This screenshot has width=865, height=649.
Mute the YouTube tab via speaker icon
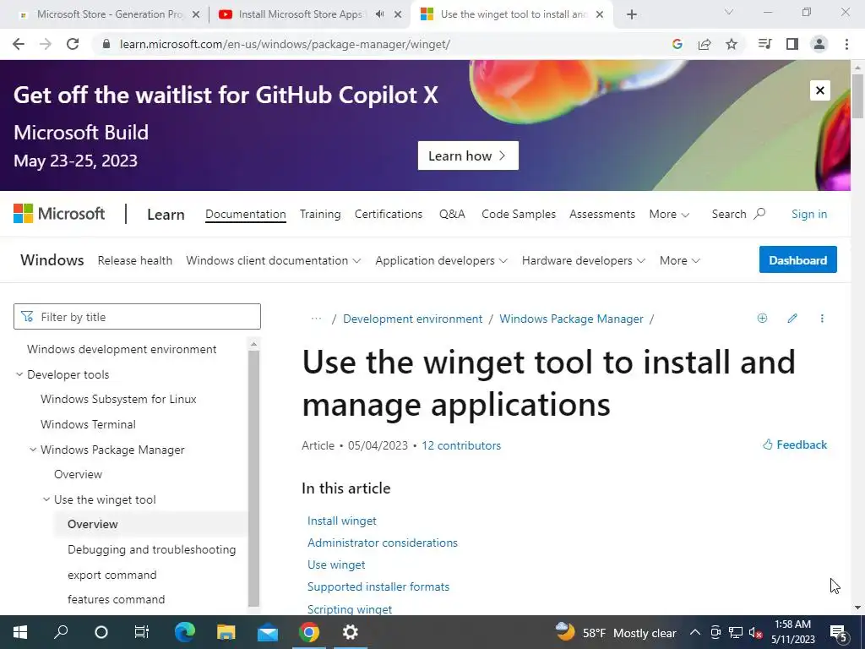[x=379, y=14]
